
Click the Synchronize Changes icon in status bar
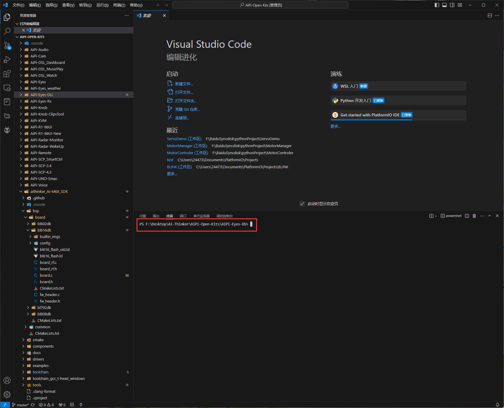click(33, 405)
